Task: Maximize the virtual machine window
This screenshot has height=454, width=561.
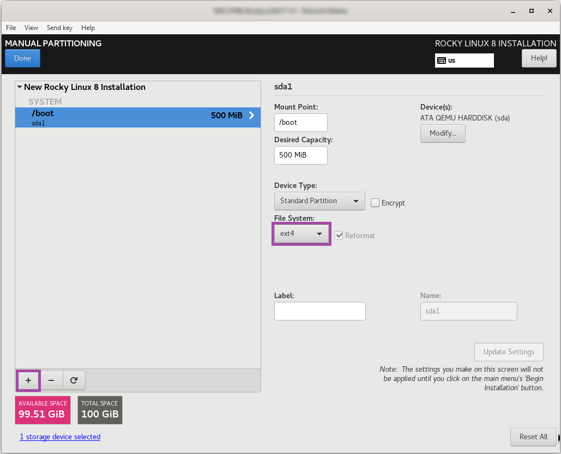Action: click(532, 11)
